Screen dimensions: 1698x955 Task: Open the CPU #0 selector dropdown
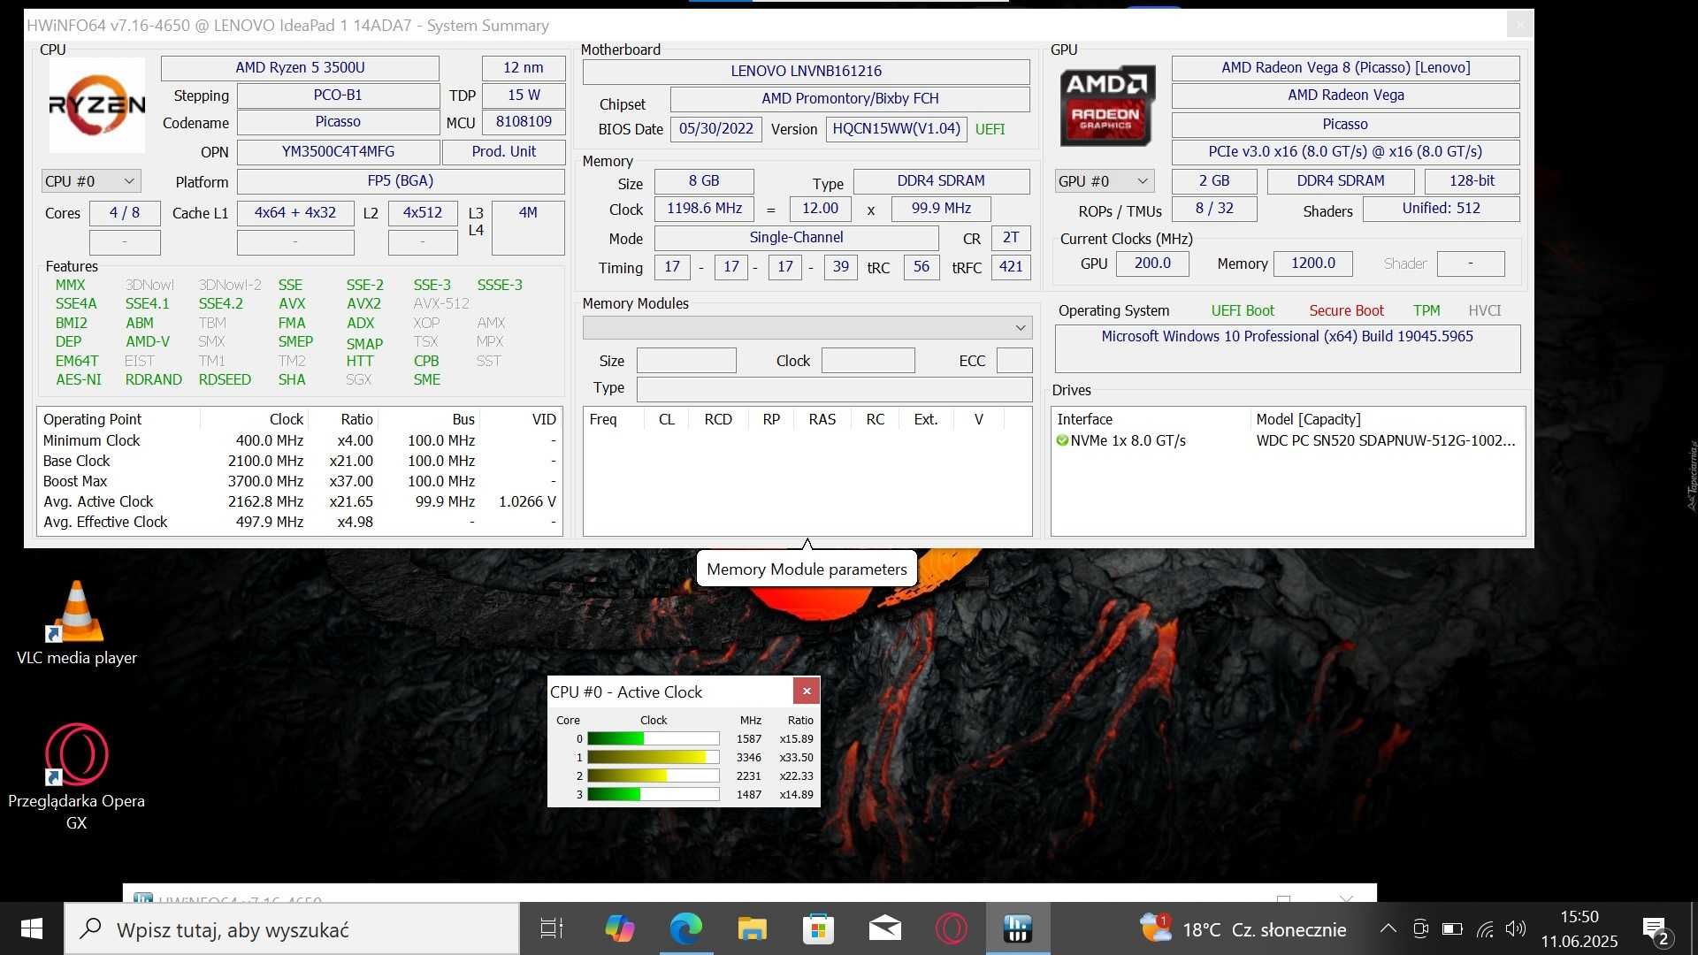point(91,181)
